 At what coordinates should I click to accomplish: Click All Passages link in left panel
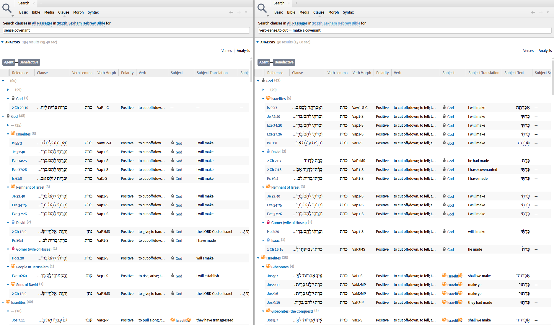[x=42, y=23]
